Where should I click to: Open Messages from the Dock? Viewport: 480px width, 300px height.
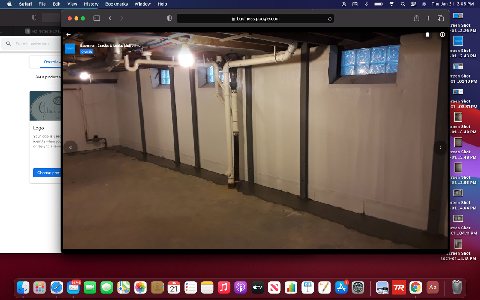[107, 288]
